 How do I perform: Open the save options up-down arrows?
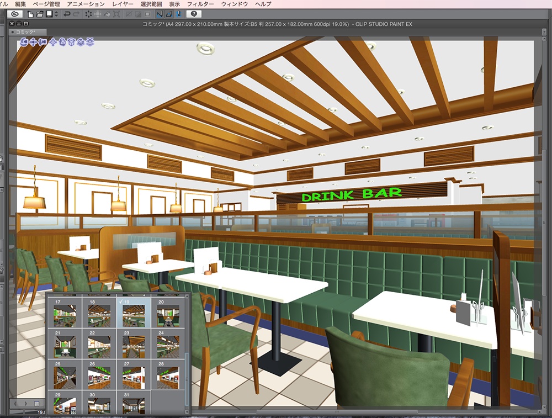(56, 14)
